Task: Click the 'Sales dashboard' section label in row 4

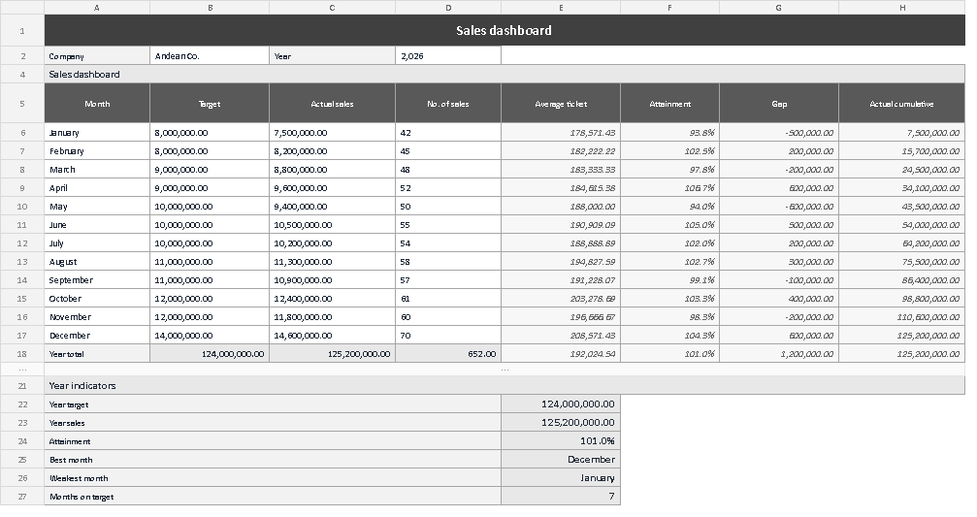Action: click(x=505, y=74)
